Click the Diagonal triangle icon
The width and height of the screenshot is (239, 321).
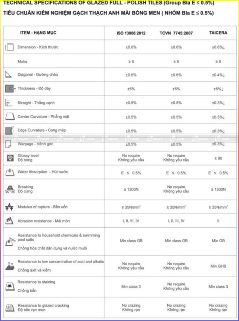9,75
